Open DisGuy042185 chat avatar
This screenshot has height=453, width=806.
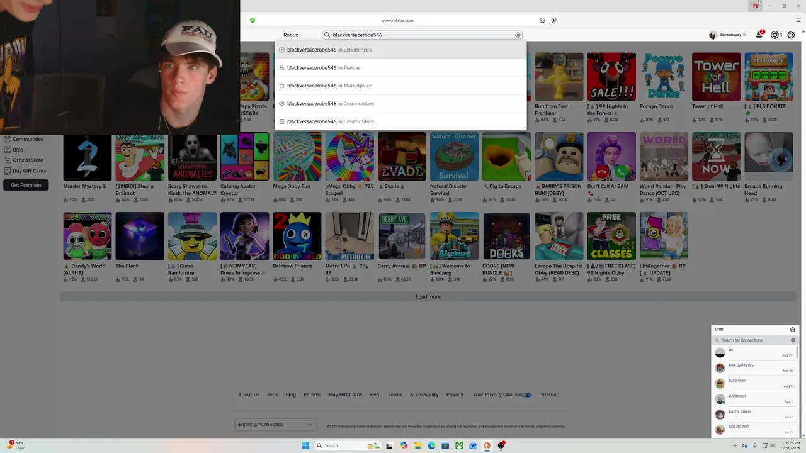720,368
